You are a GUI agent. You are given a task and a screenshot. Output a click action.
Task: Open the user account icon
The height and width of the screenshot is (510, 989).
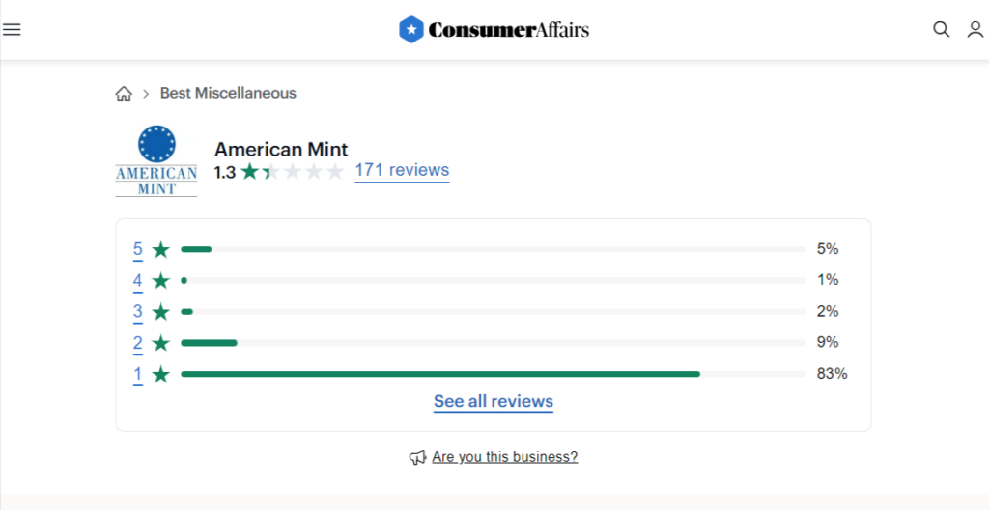[975, 29]
